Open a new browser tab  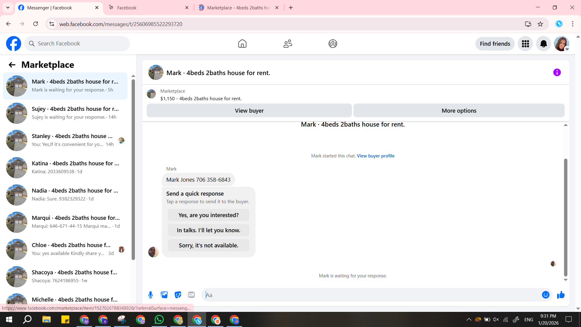[291, 8]
